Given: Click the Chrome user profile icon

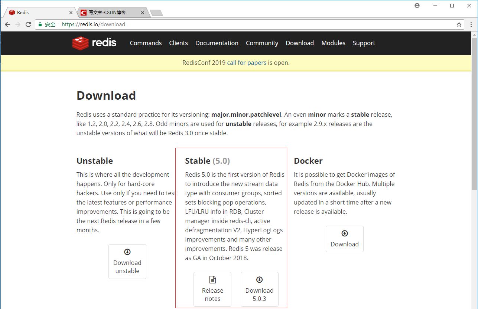Looking at the screenshot, I should coord(417,6).
